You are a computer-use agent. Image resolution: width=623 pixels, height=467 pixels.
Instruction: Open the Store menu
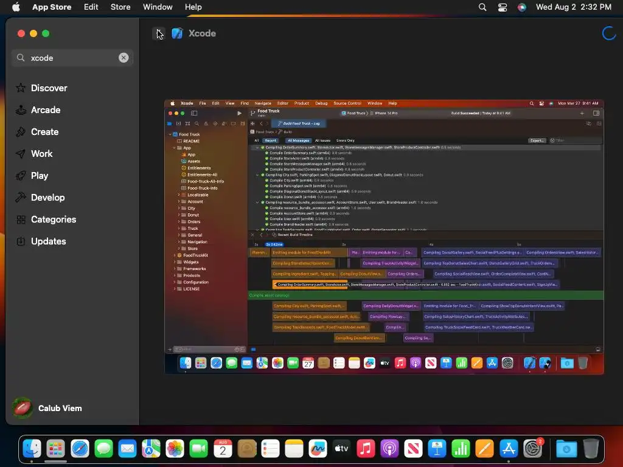click(x=120, y=7)
